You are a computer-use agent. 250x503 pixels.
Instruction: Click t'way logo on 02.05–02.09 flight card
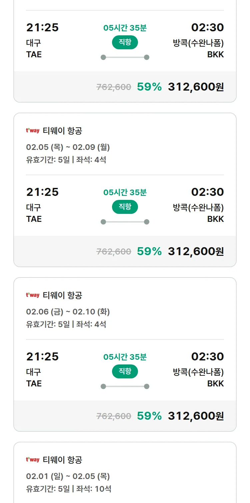coord(33,131)
